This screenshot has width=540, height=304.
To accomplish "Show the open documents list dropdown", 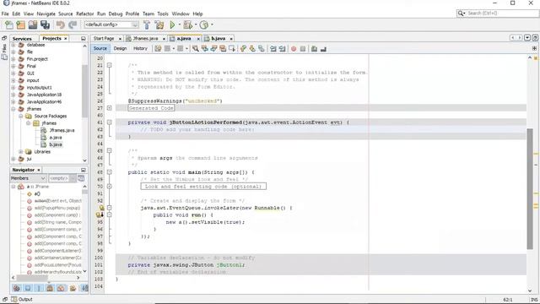I will [x=527, y=37].
